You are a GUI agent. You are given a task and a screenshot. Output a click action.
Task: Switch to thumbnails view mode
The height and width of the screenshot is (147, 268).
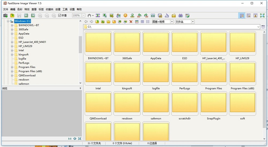137,21
